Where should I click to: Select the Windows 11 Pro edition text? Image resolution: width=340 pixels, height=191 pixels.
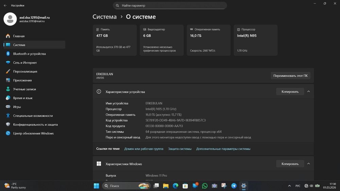156,175
